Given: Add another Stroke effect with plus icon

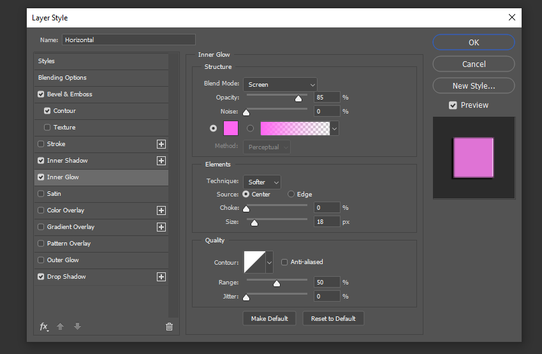Looking at the screenshot, I should 161,144.
